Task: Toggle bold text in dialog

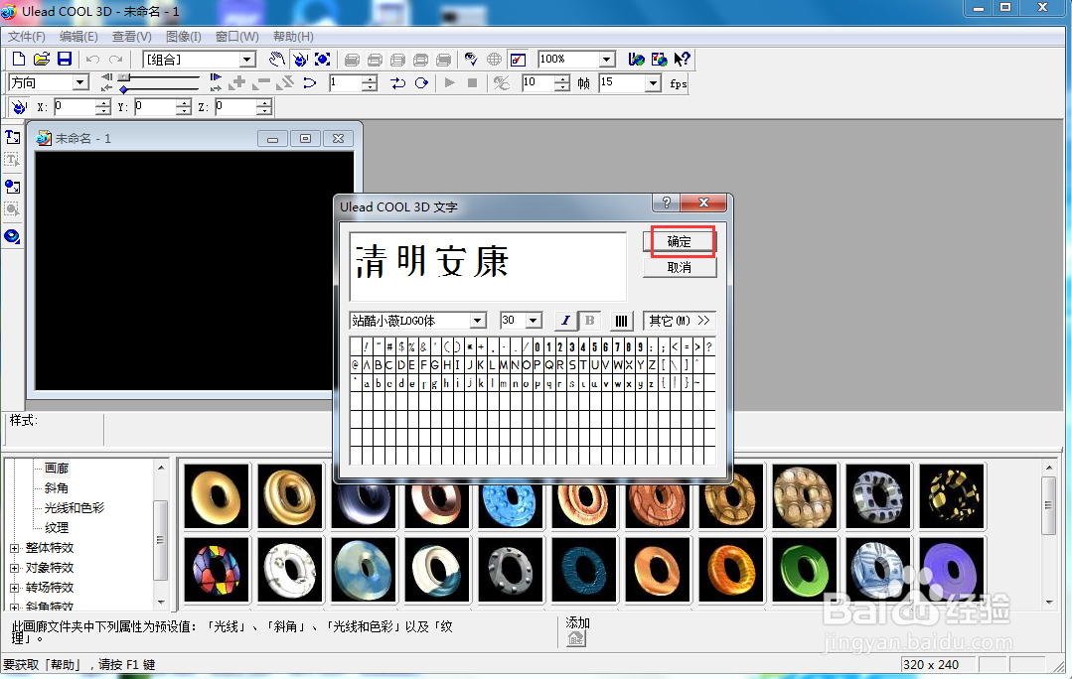Action: pyautogui.click(x=589, y=321)
